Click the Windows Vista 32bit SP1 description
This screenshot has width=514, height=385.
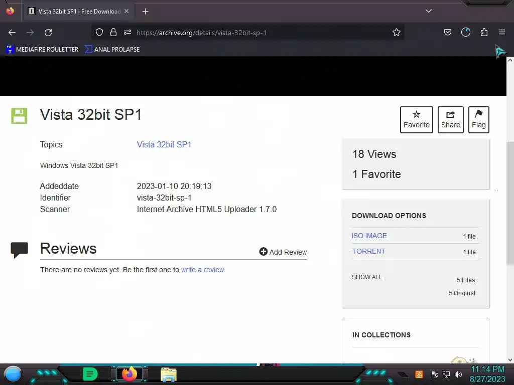79,165
